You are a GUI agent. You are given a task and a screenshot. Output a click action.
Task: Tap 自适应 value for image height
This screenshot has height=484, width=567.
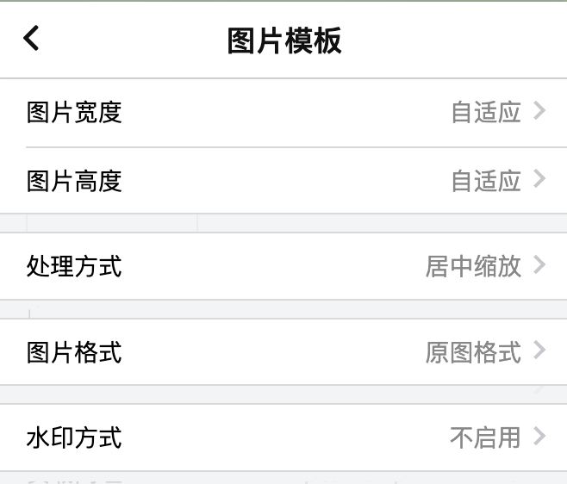(x=486, y=181)
